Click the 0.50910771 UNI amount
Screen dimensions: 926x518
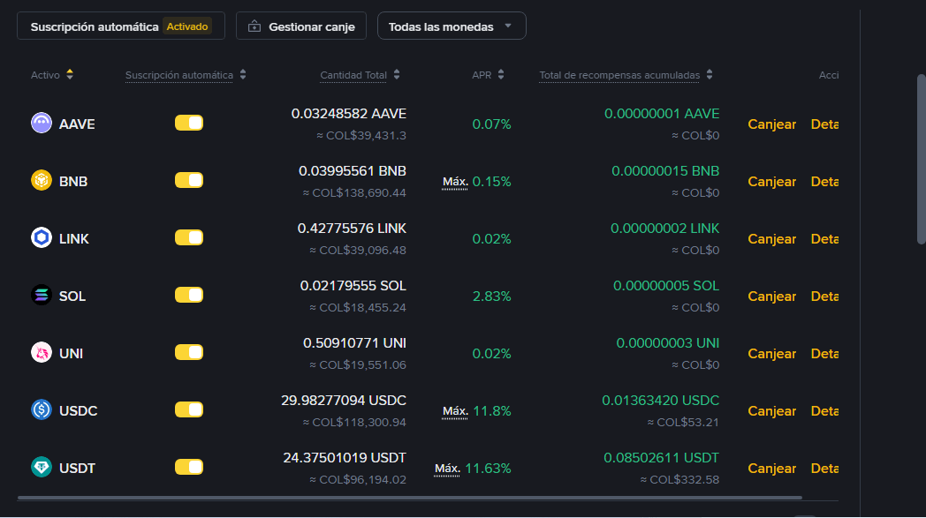coord(354,342)
